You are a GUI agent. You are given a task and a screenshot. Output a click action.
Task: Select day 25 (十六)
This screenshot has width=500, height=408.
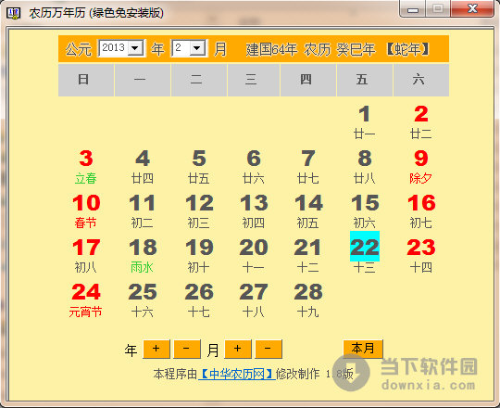pos(143,300)
